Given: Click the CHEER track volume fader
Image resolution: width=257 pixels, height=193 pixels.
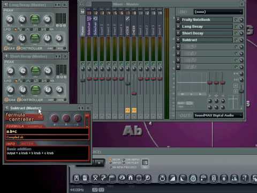Looking at the screenshot, I should tap(134, 93).
